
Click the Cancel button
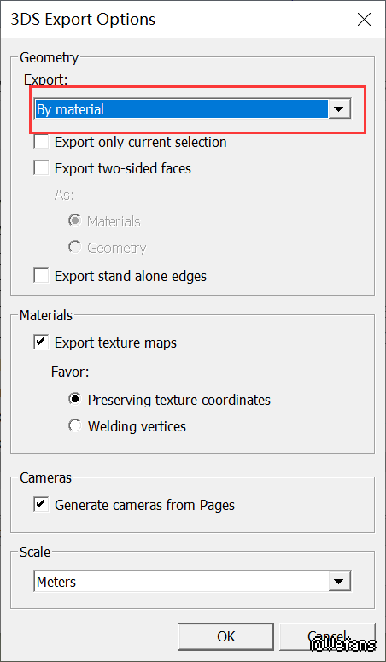point(327,636)
